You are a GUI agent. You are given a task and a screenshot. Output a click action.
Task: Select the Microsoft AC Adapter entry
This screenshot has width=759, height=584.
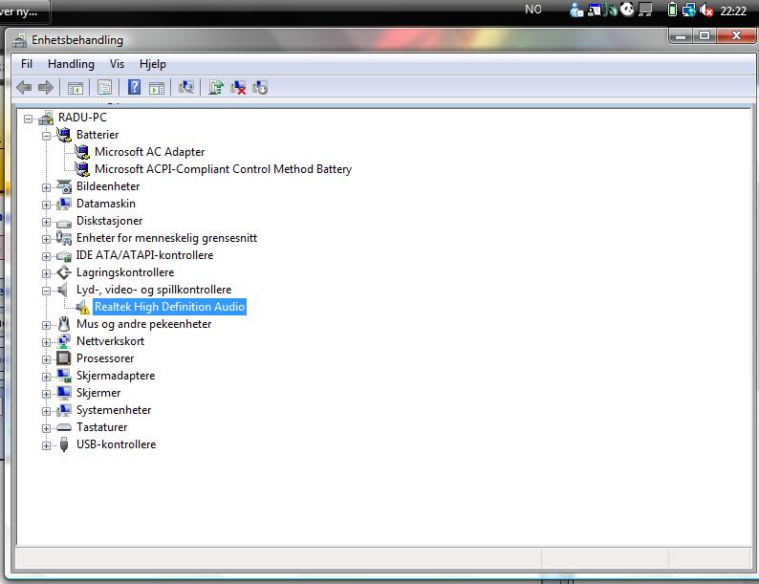(x=149, y=152)
